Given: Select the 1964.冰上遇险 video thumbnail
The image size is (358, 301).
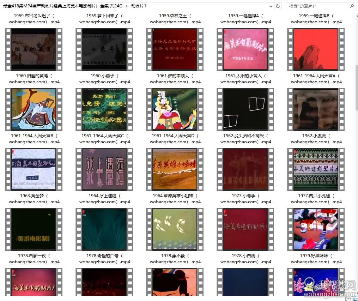Looking at the screenshot, I should [x=104, y=169].
